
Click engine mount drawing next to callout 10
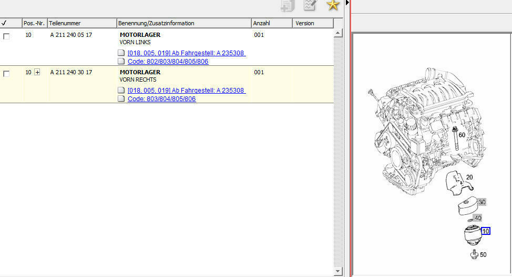point(473,234)
